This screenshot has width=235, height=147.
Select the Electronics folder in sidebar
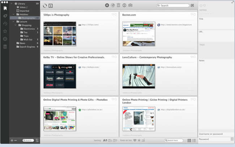tap(29, 29)
